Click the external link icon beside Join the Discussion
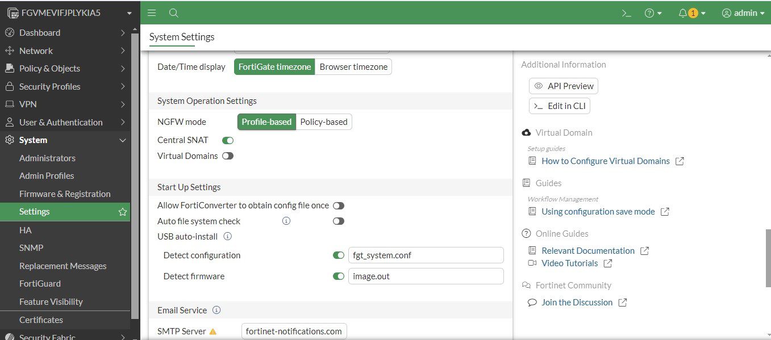The width and height of the screenshot is (771, 340). 623,303
